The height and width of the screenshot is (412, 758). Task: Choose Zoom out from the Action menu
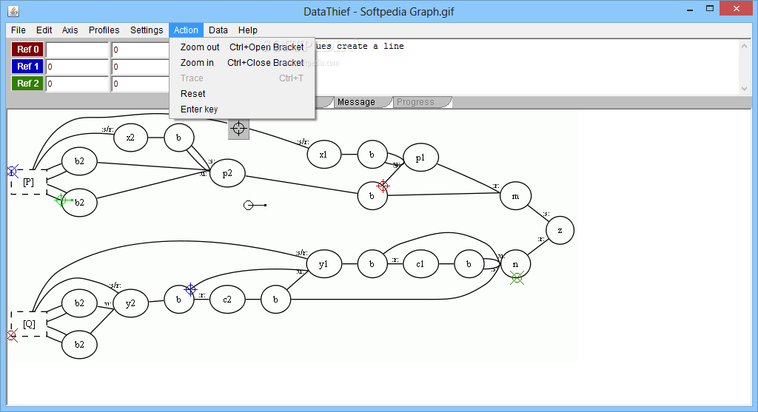242,47
